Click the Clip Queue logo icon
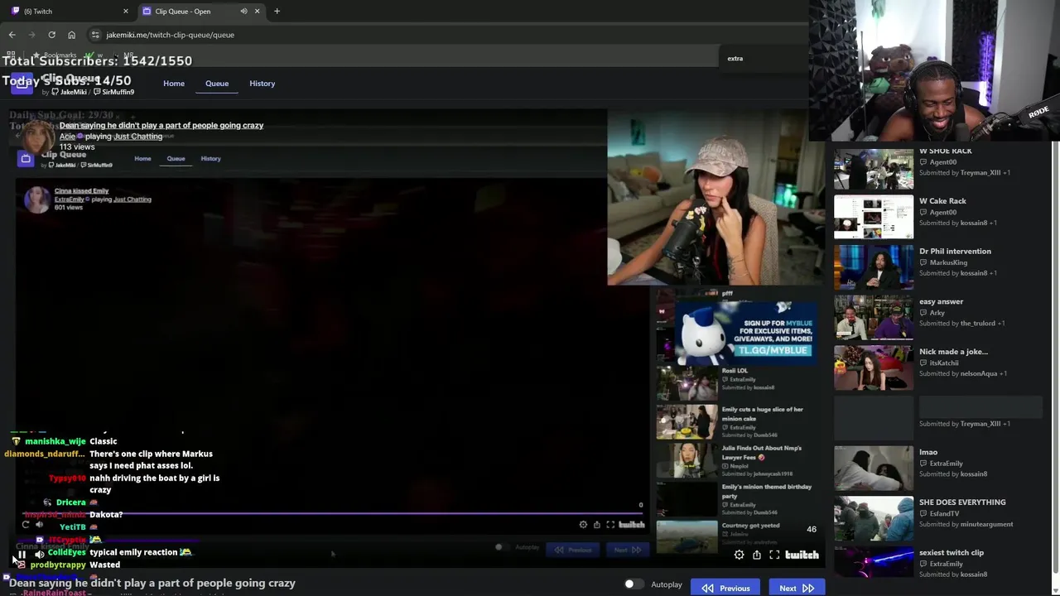Image resolution: width=1060 pixels, height=596 pixels. [x=22, y=85]
